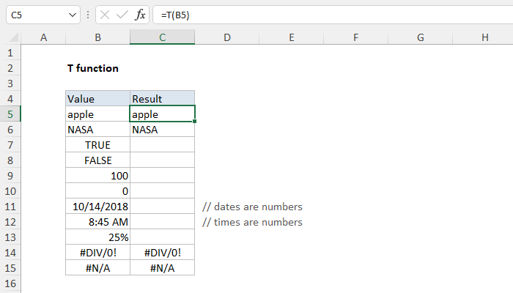Click cell B14 containing #DIV/0!
Image resolution: width=513 pixels, height=293 pixels.
[97, 253]
